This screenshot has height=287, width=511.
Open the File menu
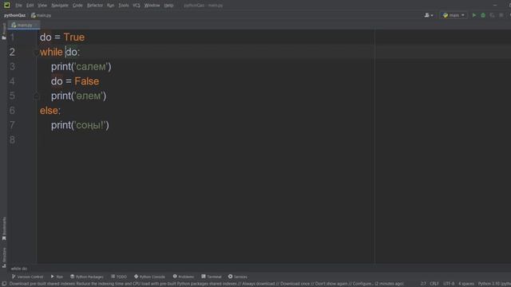click(18, 6)
